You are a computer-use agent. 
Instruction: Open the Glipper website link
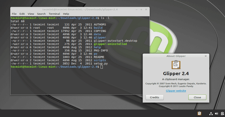176,91
